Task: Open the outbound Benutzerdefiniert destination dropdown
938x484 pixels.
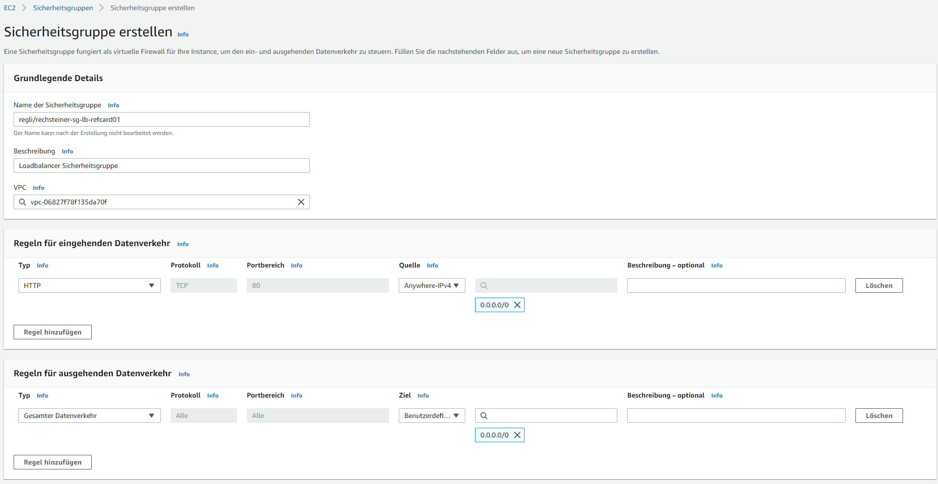Action: 431,416
